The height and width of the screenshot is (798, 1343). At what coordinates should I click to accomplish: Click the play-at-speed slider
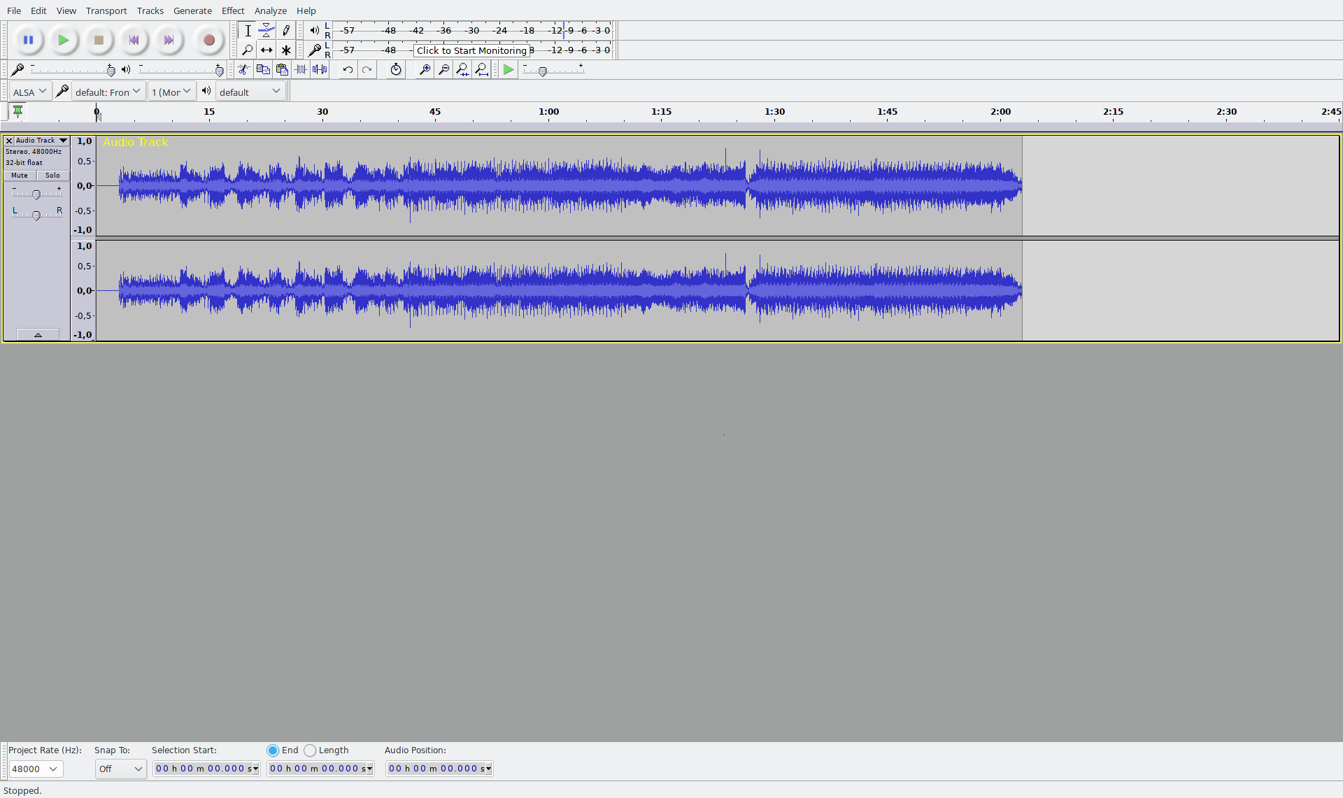tap(553, 70)
